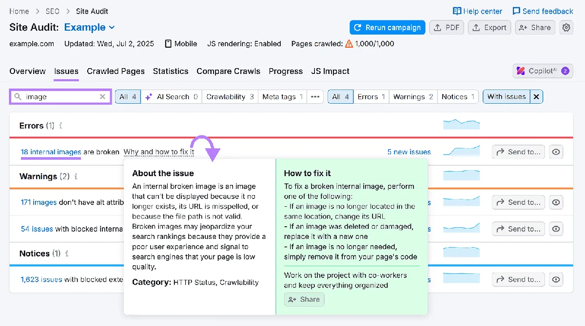The width and height of the screenshot is (585, 326).
Task: Filter to show Warnings only
Action: (413, 97)
